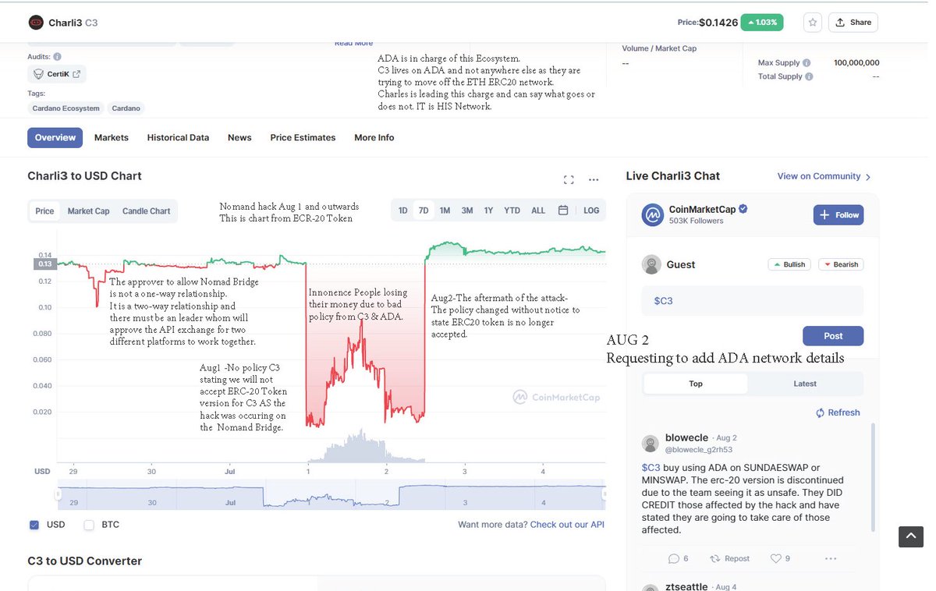Viewport: 936px width, 591px height.
Task: Set chart range to 1D
Action: click(403, 211)
